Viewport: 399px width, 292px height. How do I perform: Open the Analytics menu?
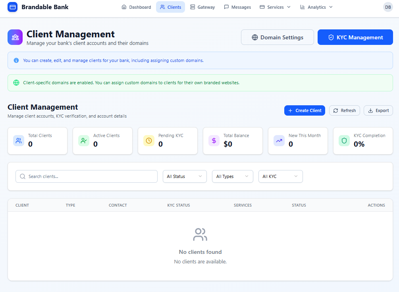[316, 7]
